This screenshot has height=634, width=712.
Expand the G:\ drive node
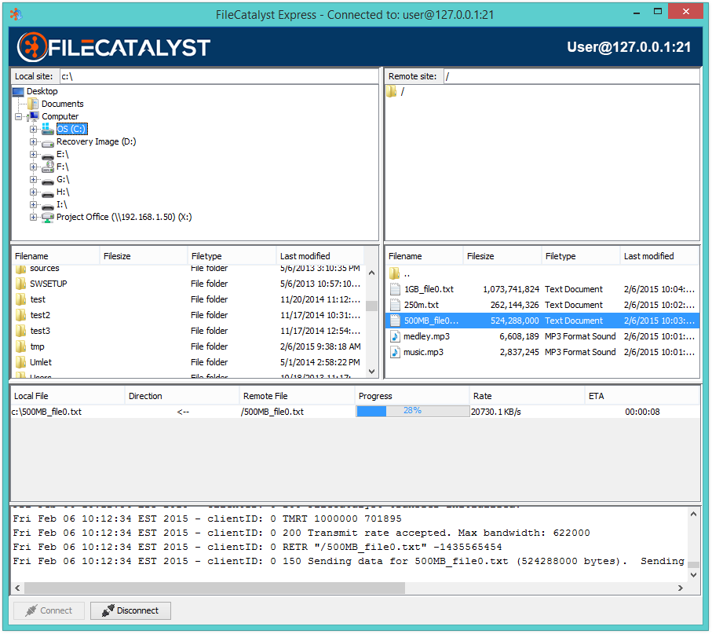(33, 180)
